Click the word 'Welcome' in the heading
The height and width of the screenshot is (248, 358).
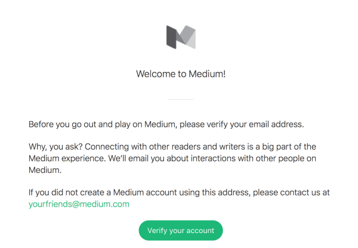pos(155,74)
